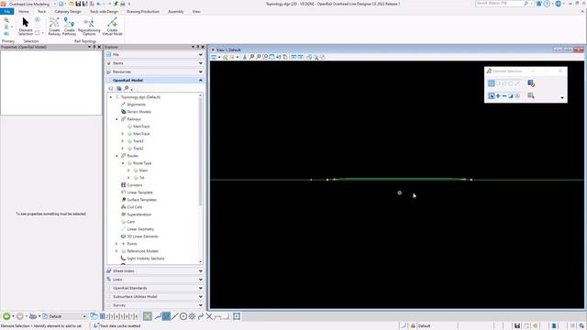
Task: Click the Center snap circle icon
Action: pos(183,316)
